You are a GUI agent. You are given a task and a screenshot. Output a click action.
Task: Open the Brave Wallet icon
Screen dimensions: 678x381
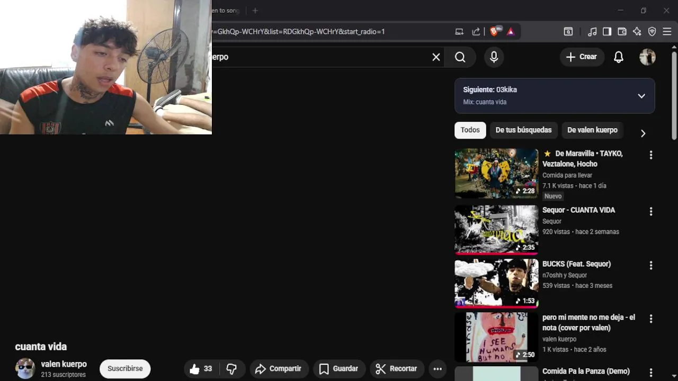pyautogui.click(x=622, y=32)
